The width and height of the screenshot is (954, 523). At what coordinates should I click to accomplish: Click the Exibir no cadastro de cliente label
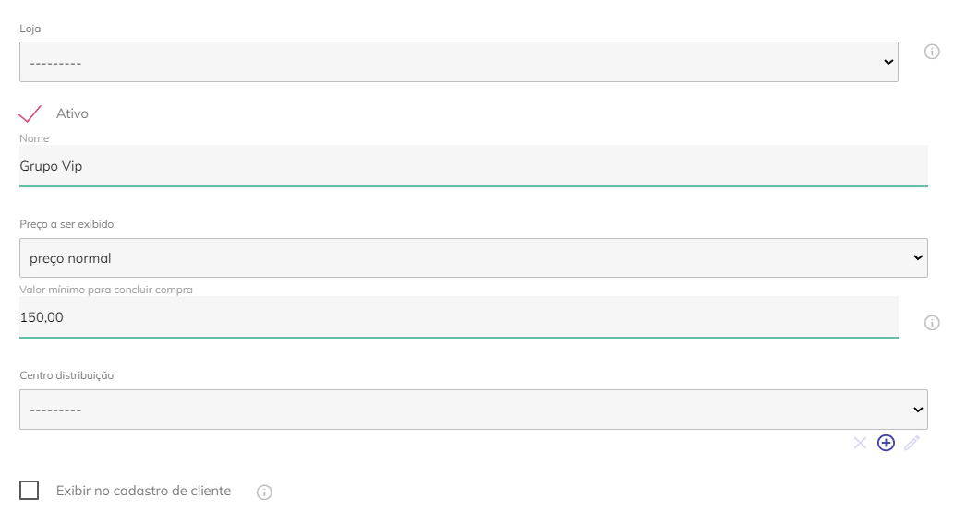coord(143,491)
